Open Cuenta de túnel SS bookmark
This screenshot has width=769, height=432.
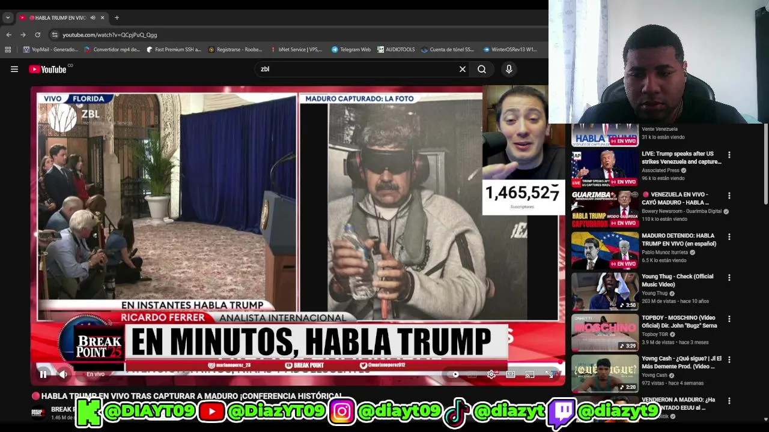click(448, 50)
